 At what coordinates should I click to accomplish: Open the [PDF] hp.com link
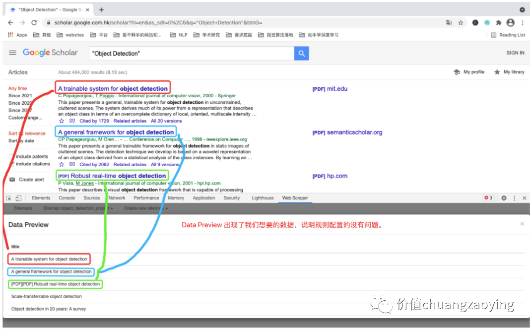pyautogui.click(x=330, y=176)
